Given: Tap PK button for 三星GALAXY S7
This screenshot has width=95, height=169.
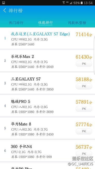Looking at the screenshot, I should pos(84,86).
